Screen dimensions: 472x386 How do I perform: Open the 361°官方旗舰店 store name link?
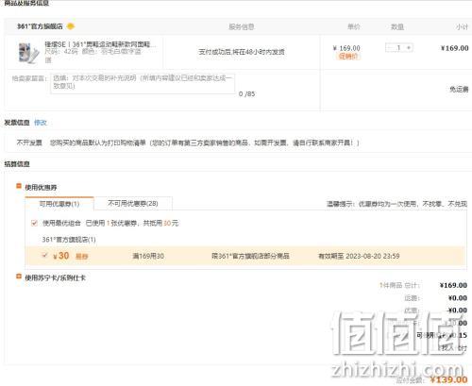(40, 26)
